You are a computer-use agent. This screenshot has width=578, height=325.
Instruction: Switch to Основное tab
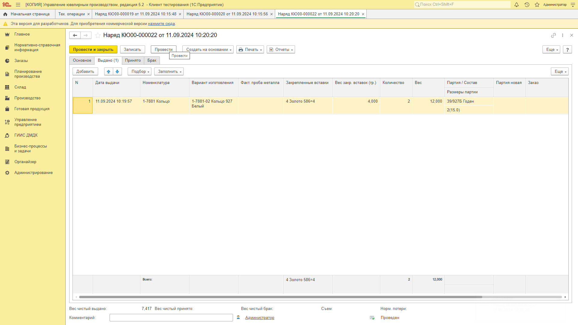tap(82, 60)
